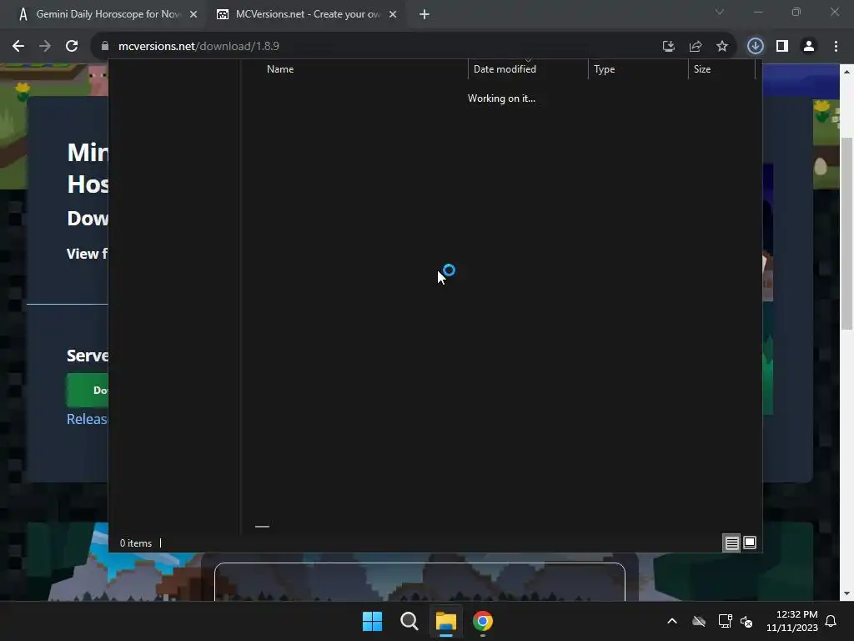The image size is (854, 641).
Task: Open the Windows Start menu
Action: coord(373,621)
